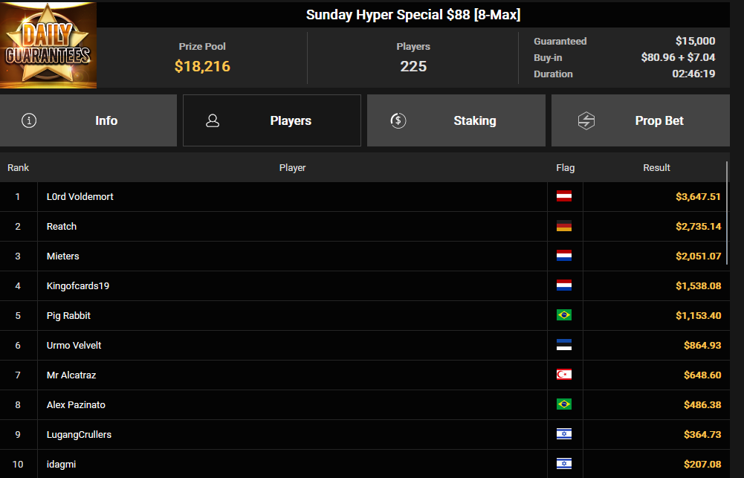This screenshot has width=744, height=478.
Task: Click Brazil flag next to Pig Rabbit
Action: 564,315
